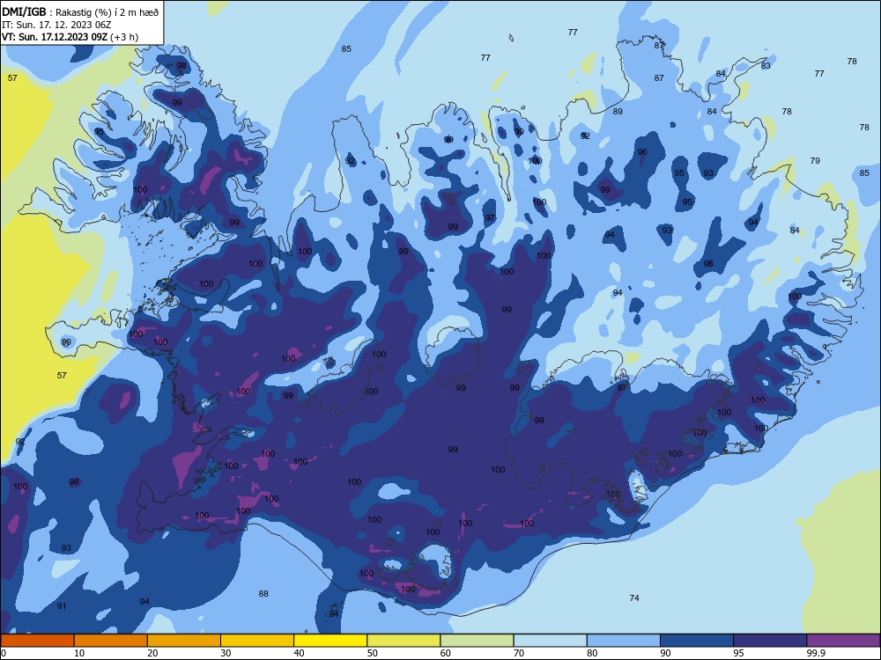Select the '80' legend scale label

[592, 653]
